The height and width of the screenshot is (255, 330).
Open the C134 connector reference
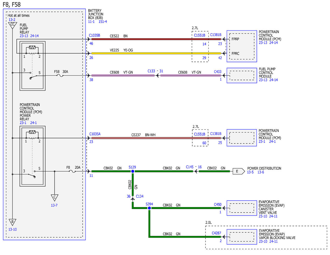140,196
